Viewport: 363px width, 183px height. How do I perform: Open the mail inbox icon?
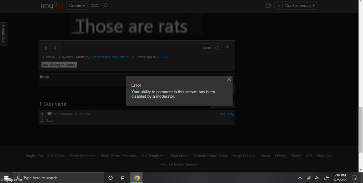[268, 5]
